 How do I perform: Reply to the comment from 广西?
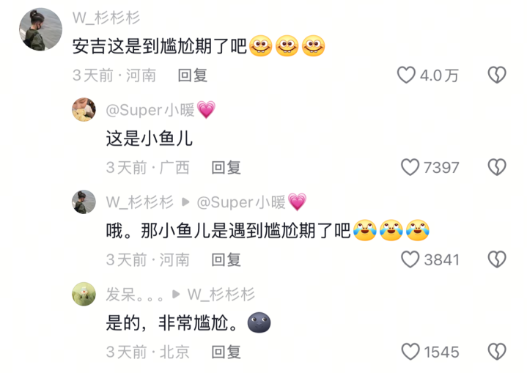[x=226, y=167]
